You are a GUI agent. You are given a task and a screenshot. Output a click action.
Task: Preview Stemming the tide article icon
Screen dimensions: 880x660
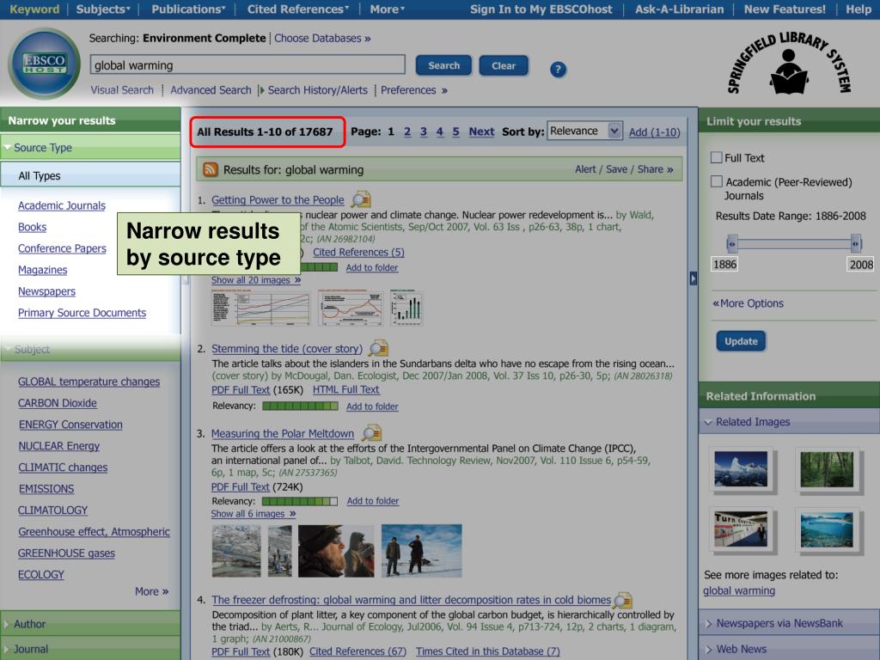click(x=379, y=348)
